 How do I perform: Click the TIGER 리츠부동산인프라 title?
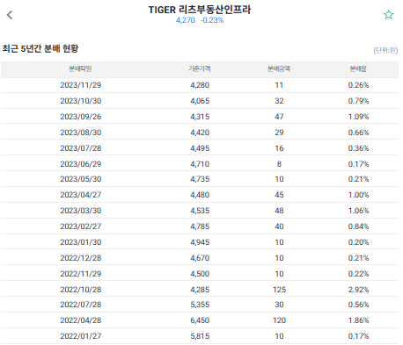[x=200, y=10]
